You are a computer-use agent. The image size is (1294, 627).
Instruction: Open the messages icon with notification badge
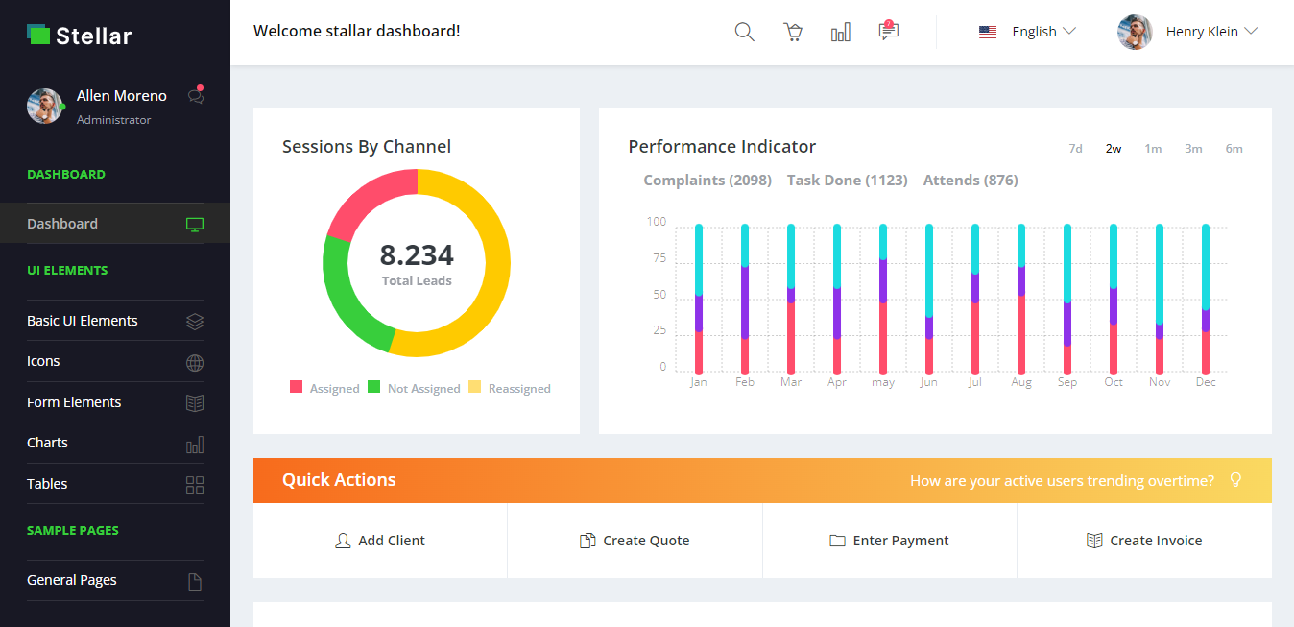[888, 32]
